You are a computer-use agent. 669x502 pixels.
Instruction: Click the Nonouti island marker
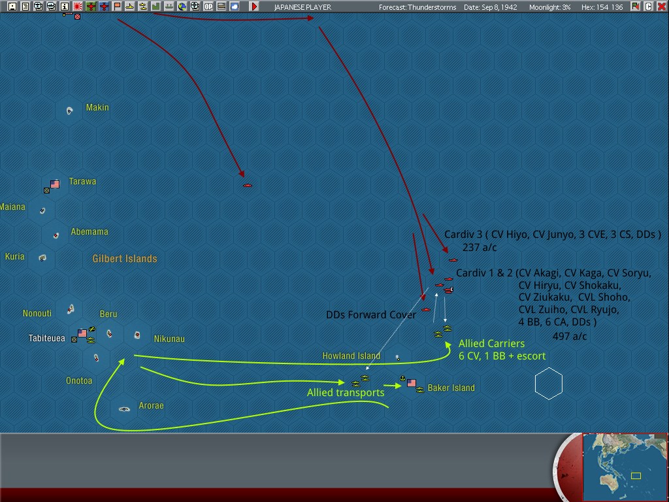(71, 309)
